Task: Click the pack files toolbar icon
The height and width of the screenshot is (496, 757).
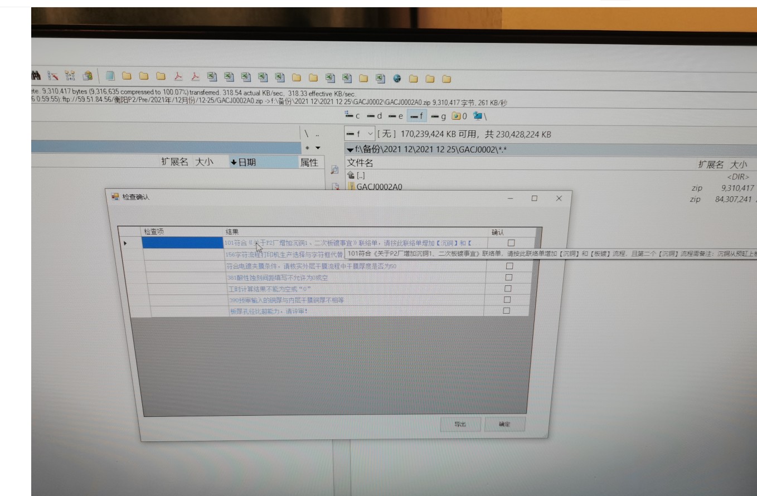Action: (x=88, y=76)
